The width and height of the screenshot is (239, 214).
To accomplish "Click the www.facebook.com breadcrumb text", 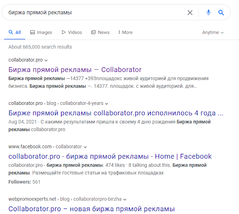I will 30,146.
